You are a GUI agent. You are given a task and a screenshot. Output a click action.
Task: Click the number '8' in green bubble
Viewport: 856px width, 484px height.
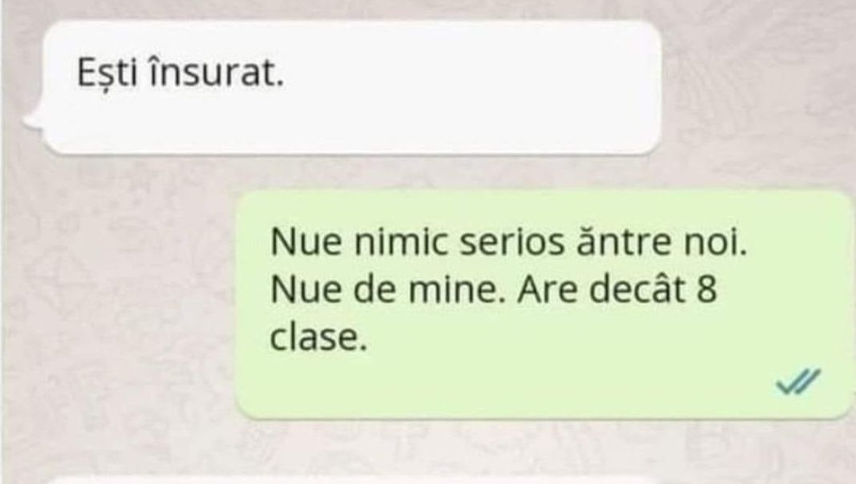(707, 291)
